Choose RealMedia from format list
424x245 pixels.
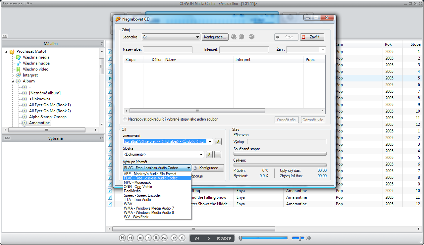pos(157,191)
